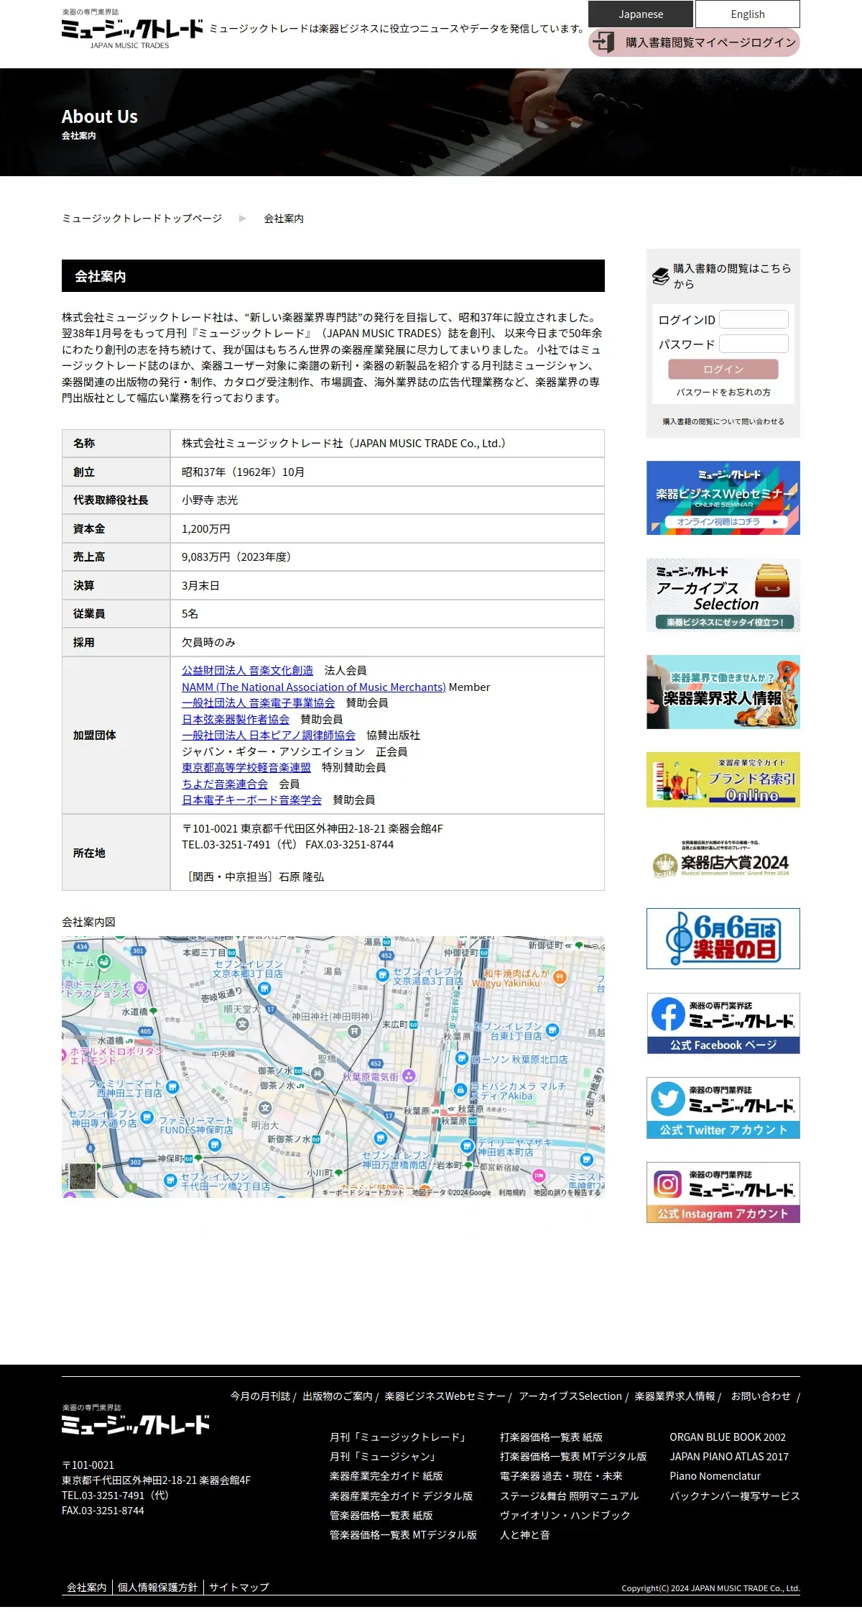862x1612 pixels.
Task: Focus the パスワード input field
Action: pos(754,344)
